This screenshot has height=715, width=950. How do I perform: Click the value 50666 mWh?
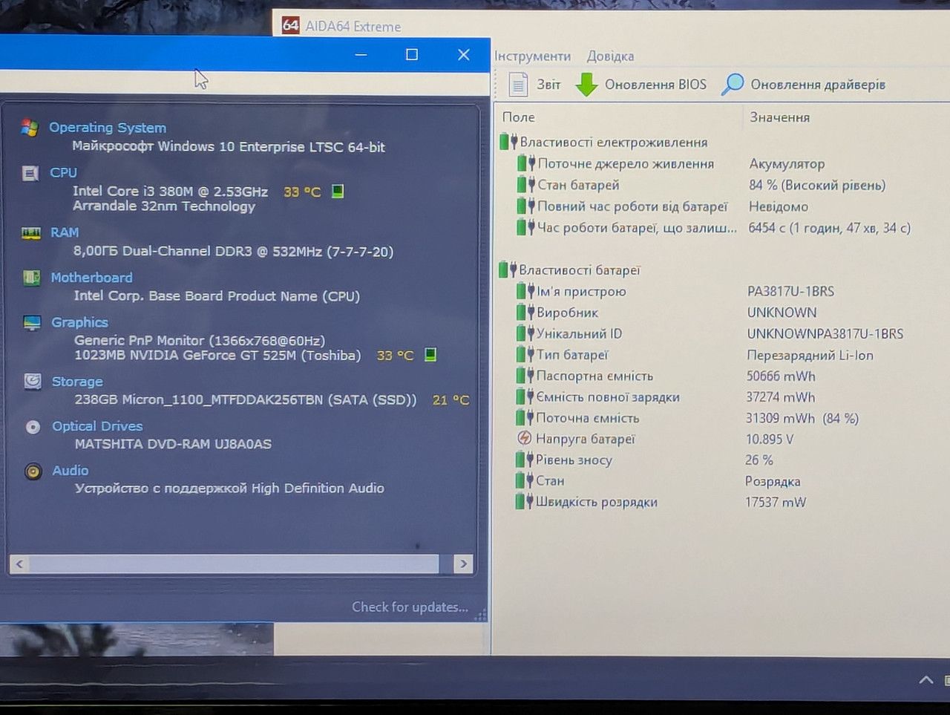781,376
